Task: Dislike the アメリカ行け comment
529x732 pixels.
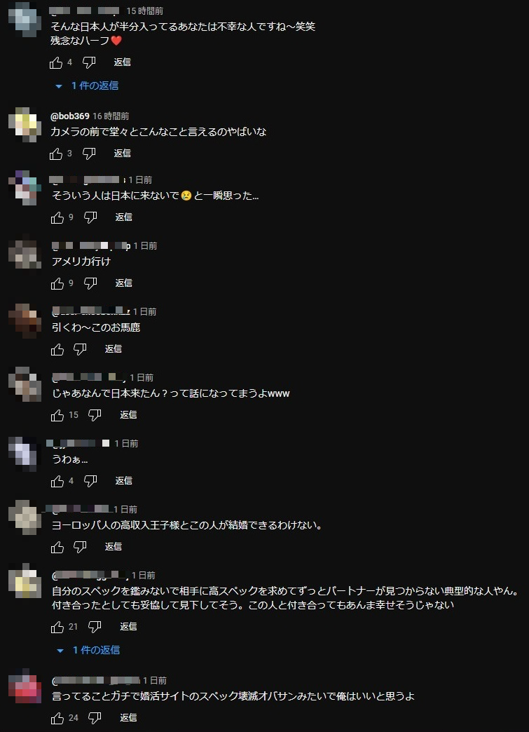Action: (x=90, y=283)
